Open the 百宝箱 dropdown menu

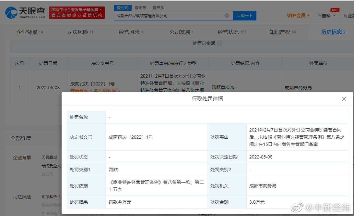pyautogui.click(x=326, y=16)
